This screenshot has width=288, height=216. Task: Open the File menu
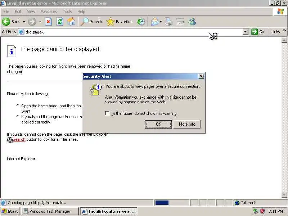click(x=6, y=12)
